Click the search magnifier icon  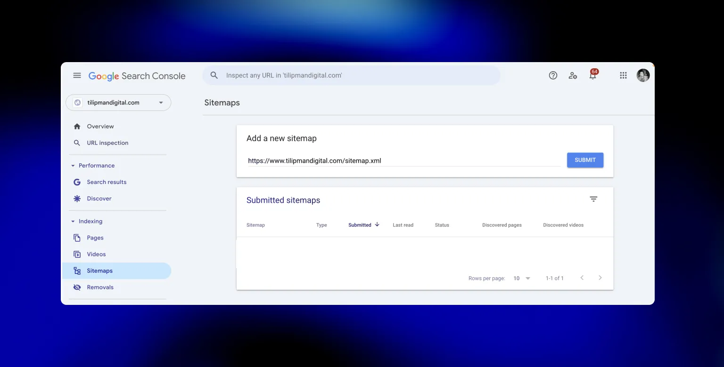tap(214, 75)
